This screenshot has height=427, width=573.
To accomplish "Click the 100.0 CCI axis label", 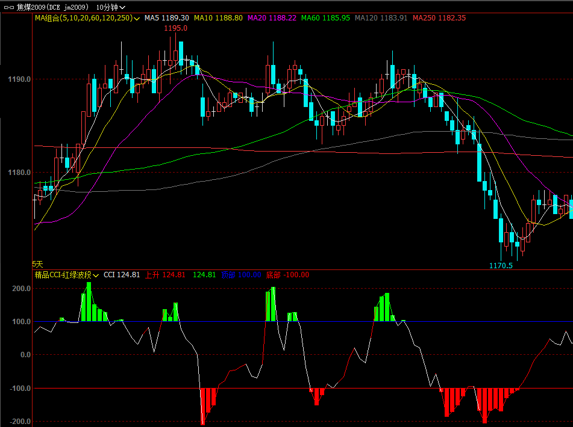I will (x=22, y=322).
